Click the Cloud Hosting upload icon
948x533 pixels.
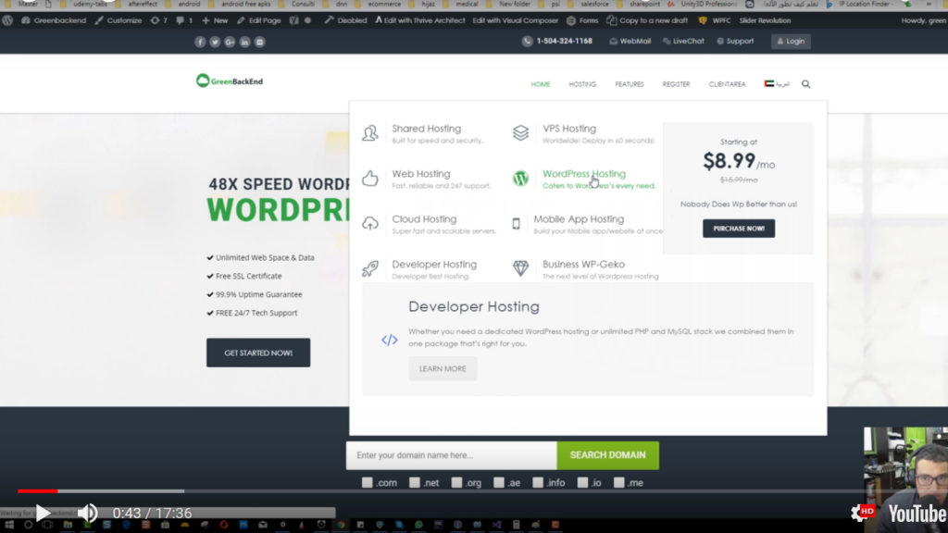click(x=370, y=224)
